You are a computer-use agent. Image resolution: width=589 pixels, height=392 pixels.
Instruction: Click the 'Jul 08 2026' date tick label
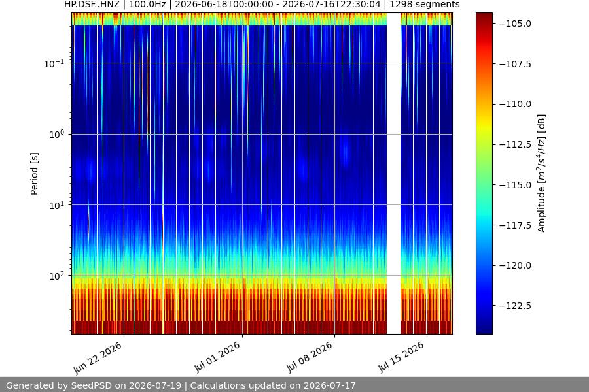(309, 357)
